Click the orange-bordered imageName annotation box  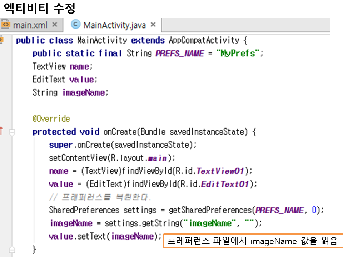click(x=253, y=241)
